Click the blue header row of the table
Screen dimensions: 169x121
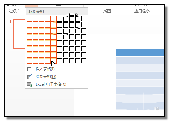tap(140, 53)
